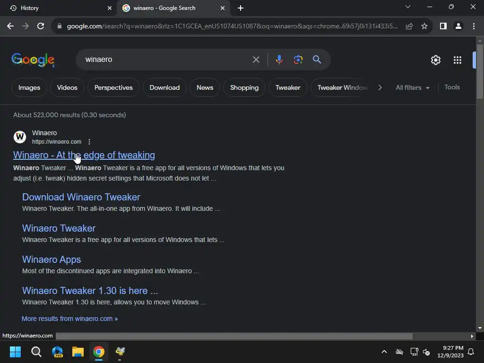Search by image with Google Lens
This screenshot has width=484, height=363.
[298, 60]
